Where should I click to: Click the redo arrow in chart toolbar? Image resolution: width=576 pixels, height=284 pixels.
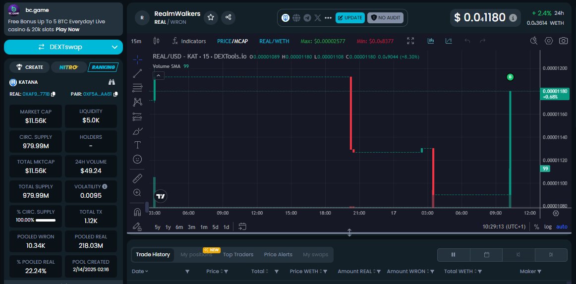483,41
